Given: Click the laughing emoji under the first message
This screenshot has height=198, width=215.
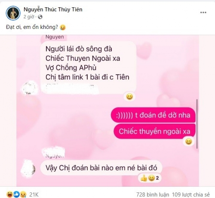Looking at the screenshot, I should tap(129, 97).
